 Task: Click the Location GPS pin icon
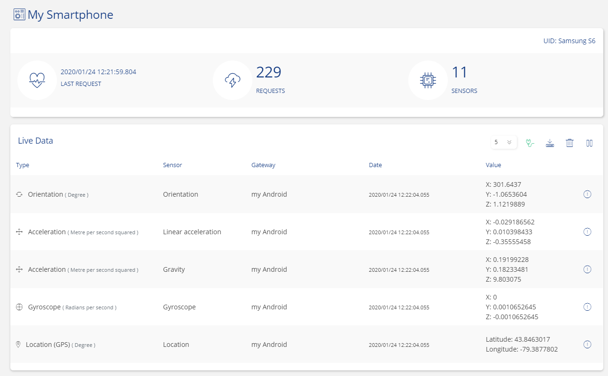click(18, 345)
